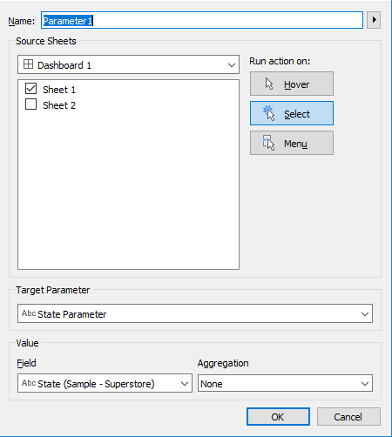Screen dimensions: 392x437
Task: Uncheck the Sheet 1 checkbox
Action: (x=30, y=89)
